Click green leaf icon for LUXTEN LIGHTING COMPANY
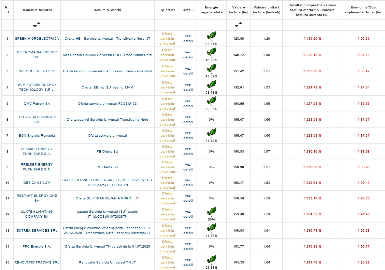 point(211,212)
